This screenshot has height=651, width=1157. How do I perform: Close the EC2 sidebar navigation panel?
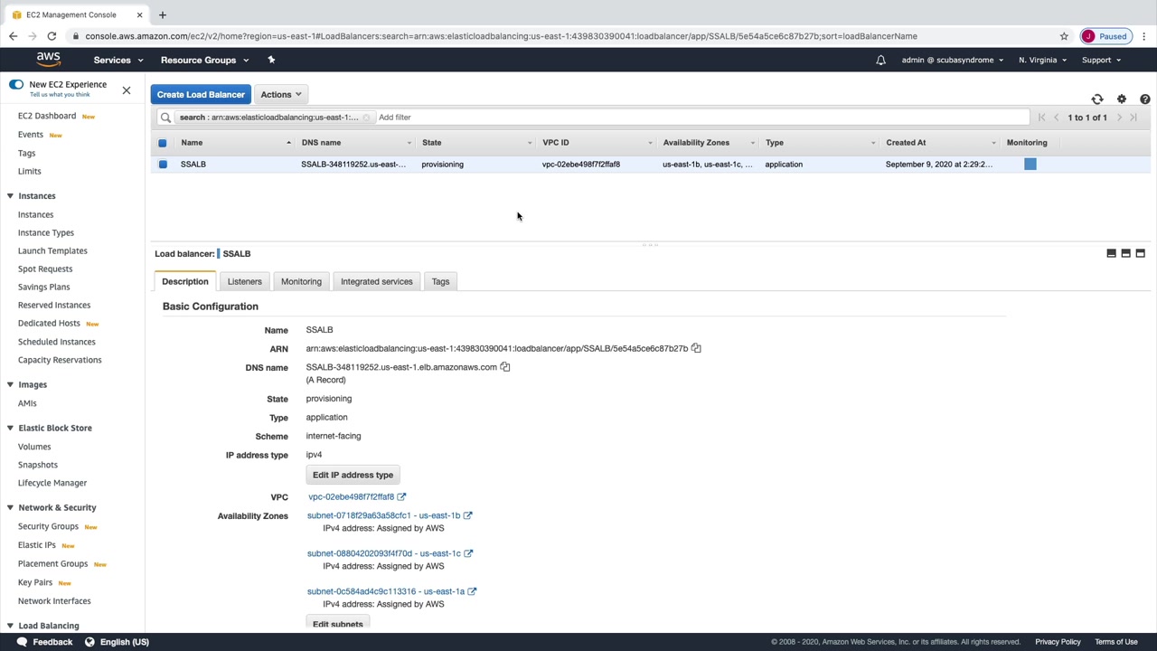(x=127, y=90)
